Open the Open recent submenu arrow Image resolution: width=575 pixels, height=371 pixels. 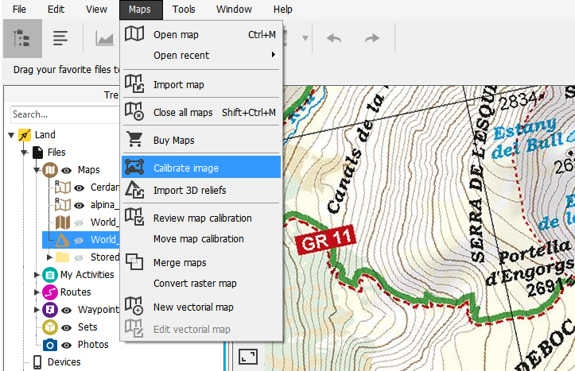tap(274, 55)
